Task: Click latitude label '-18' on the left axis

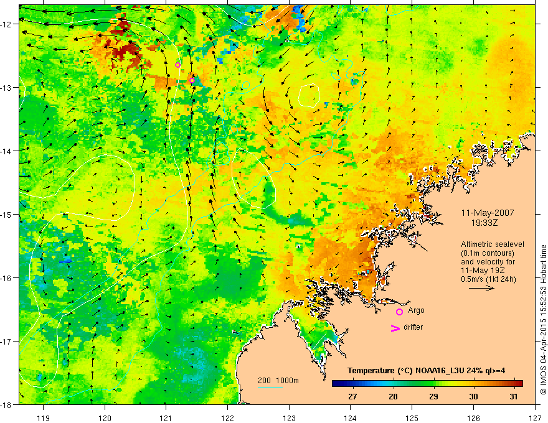Action: point(6,404)
